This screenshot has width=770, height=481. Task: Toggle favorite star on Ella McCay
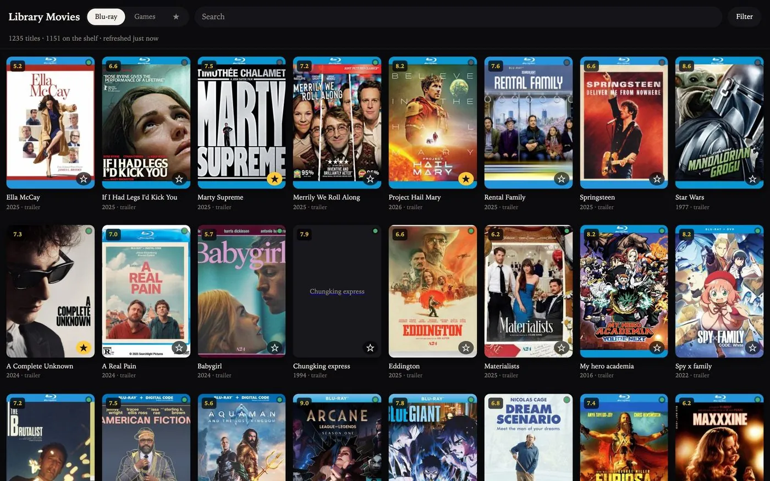tap(84, 179)
